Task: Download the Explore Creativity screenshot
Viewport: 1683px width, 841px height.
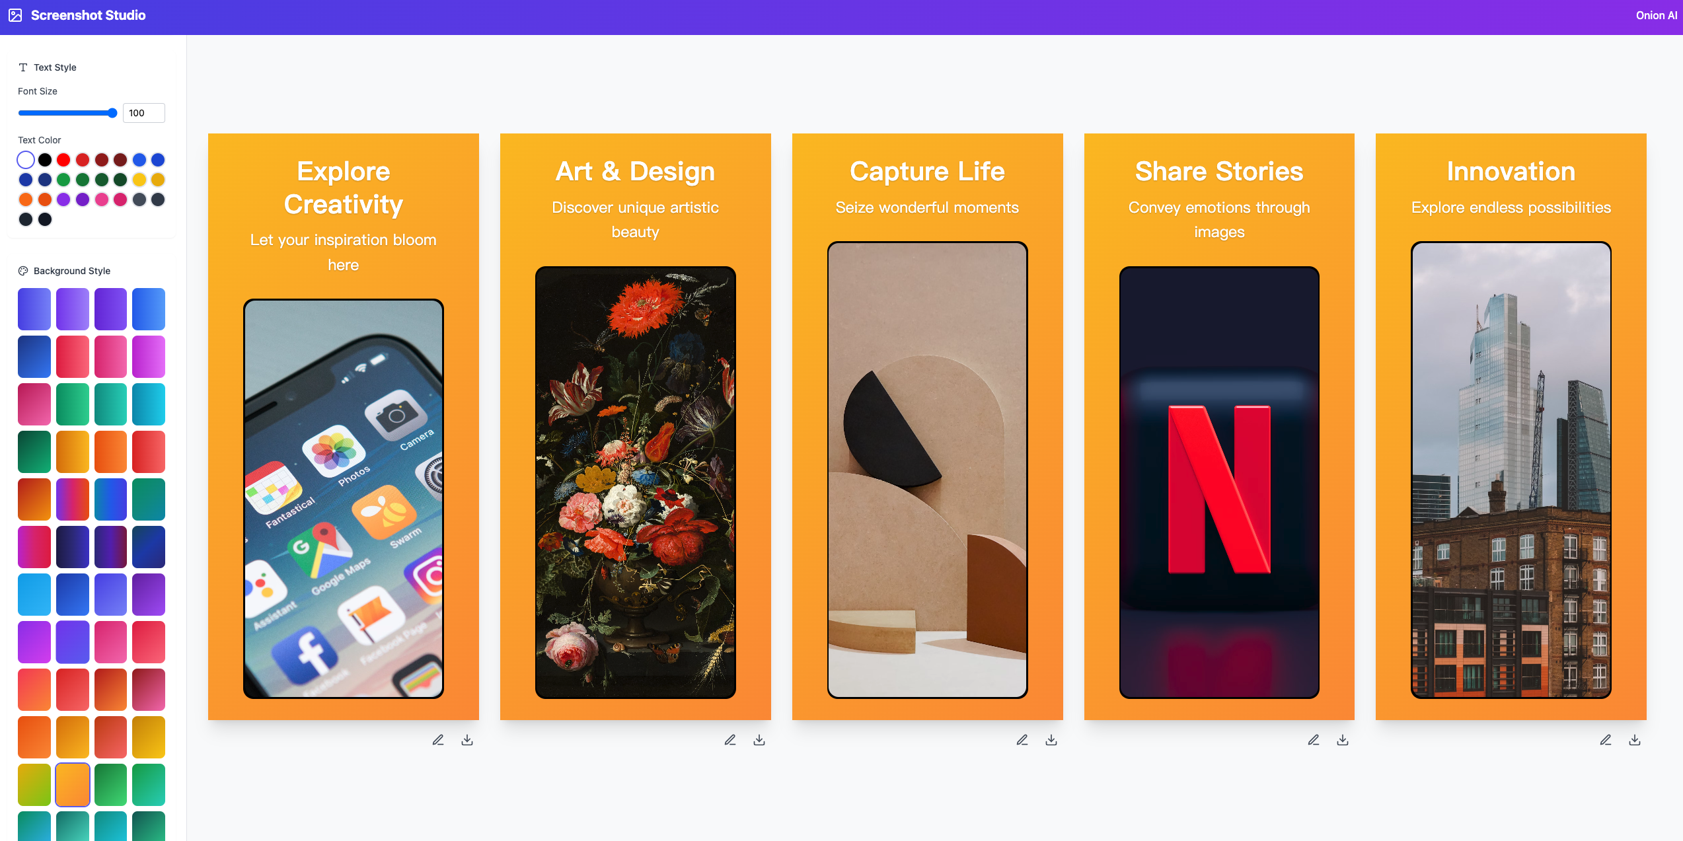Action: (x=467, y=740)
